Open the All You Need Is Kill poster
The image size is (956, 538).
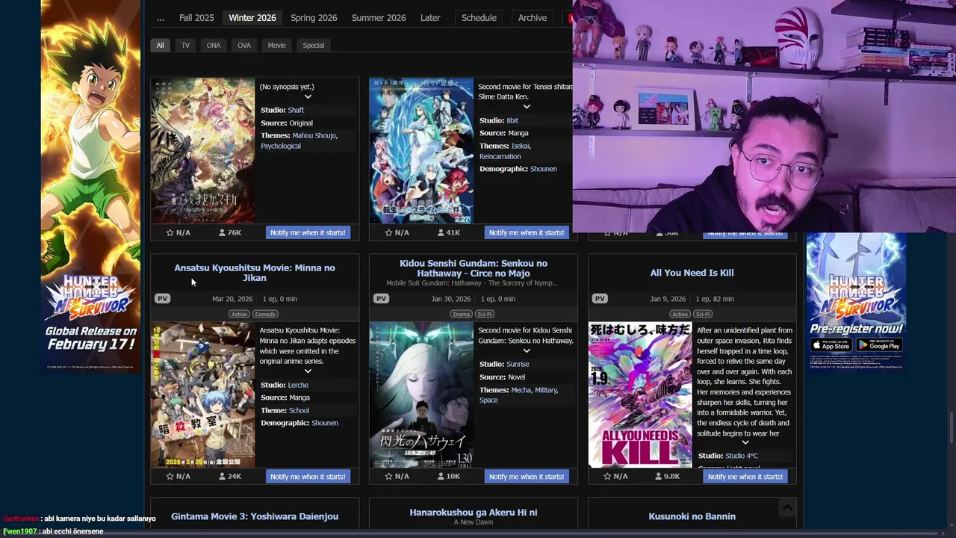[x=640, y=395]
